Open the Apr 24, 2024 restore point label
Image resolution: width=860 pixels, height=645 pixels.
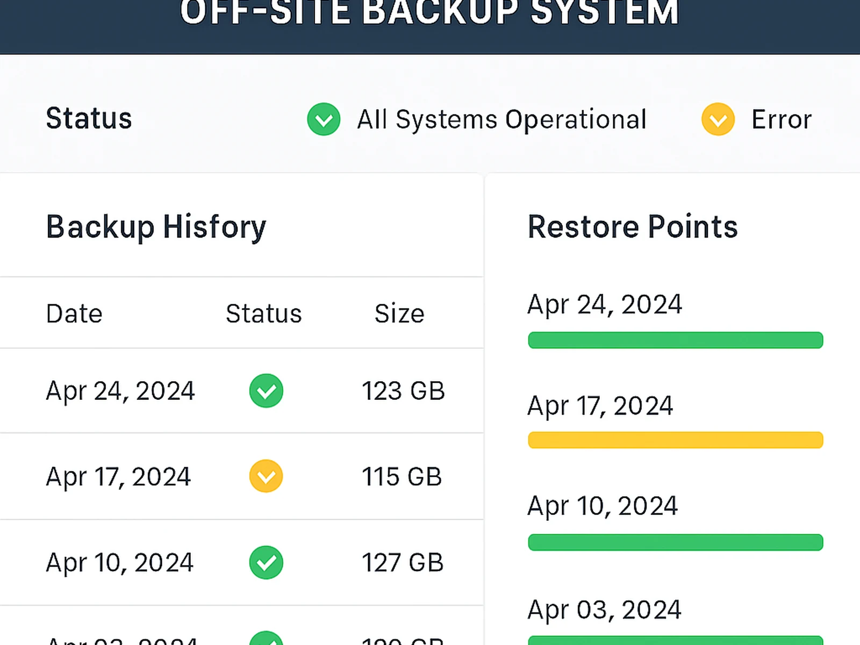pos(605,305)
